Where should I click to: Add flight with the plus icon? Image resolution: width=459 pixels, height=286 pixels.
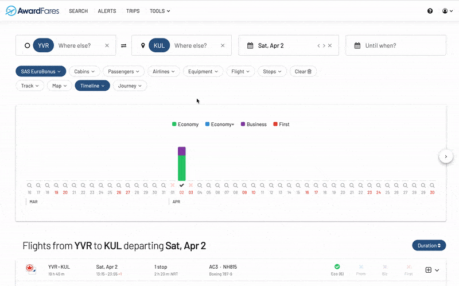pos(428,270)
